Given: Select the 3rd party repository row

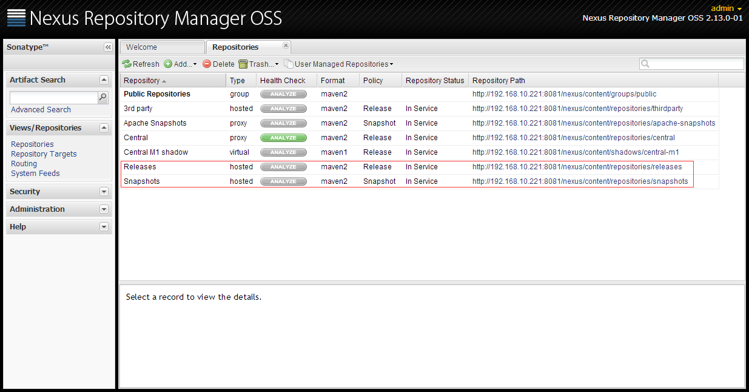Looking at the screenshot, I should pos(419,109).
